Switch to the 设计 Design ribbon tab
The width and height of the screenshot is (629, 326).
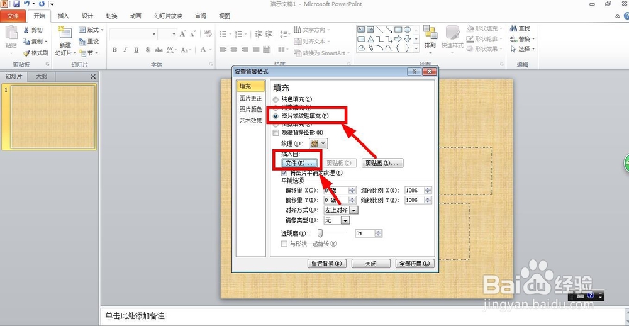point(87,16)
